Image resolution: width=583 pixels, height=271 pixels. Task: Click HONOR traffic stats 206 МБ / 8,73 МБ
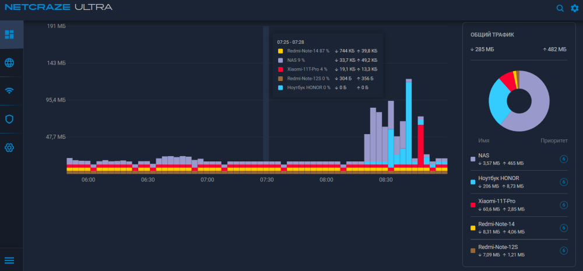(x=501, y=186)
